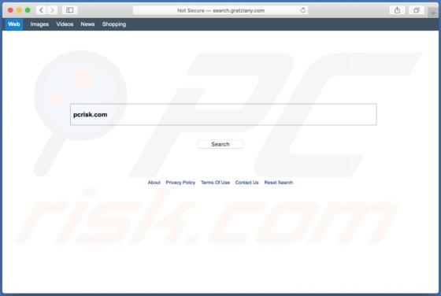
Task: Go back with the Safari back arrow
Action: tap(41, 10)
